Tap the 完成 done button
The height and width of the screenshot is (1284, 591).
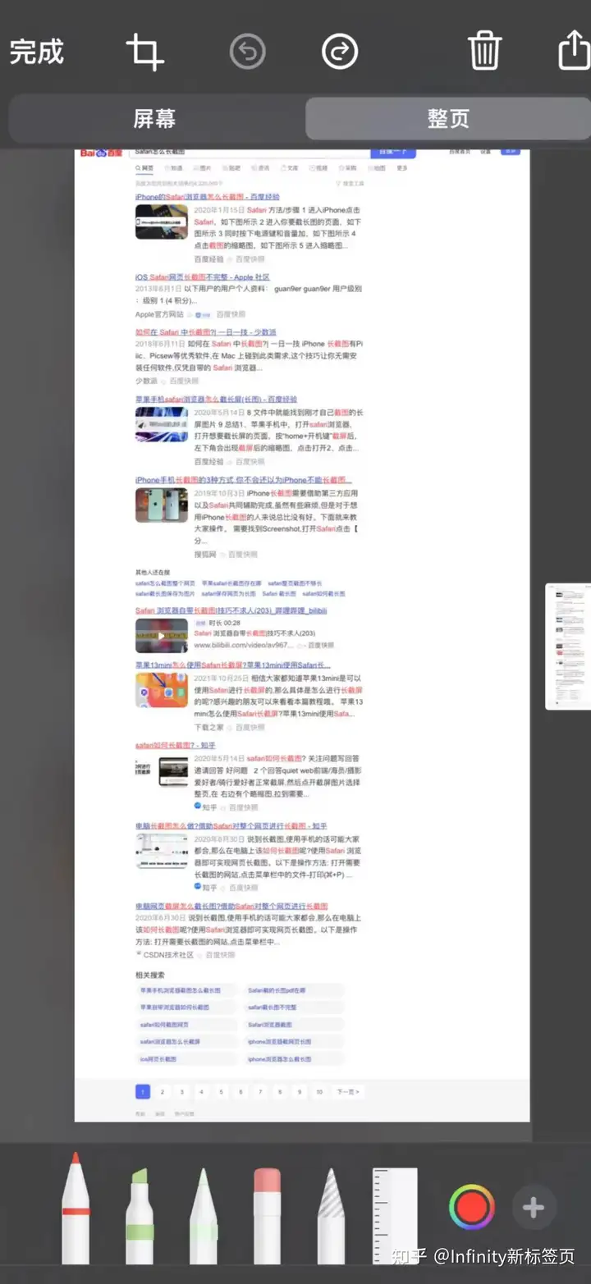36,52
